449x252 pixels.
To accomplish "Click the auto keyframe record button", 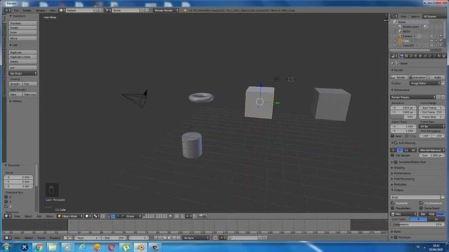I will pos(215,238).
